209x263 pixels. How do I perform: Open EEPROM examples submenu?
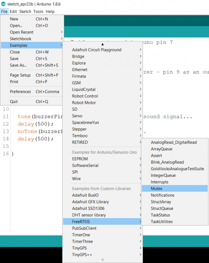coord(103,159)
